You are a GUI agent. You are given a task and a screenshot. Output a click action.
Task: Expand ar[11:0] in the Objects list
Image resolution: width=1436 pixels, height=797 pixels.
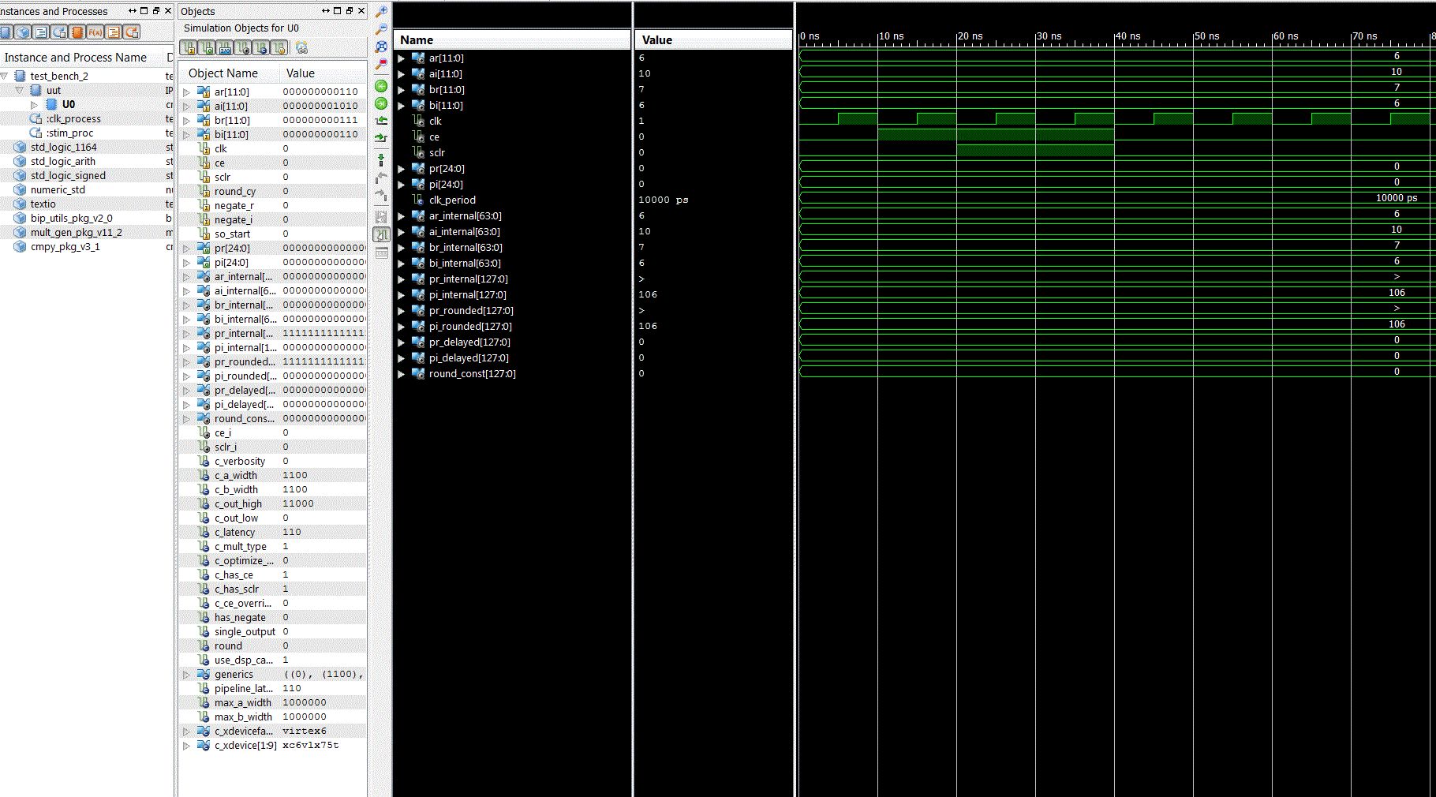click(187, 92)
